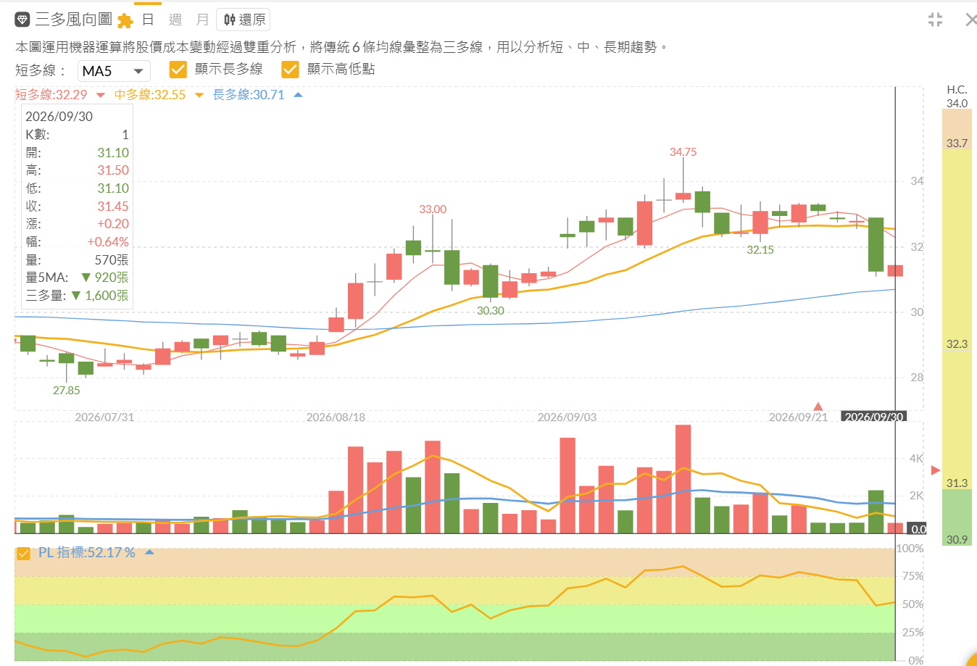Collapse the chart with the shrink icon
This screenshot has width=977, height=666.
click(935, 20)
